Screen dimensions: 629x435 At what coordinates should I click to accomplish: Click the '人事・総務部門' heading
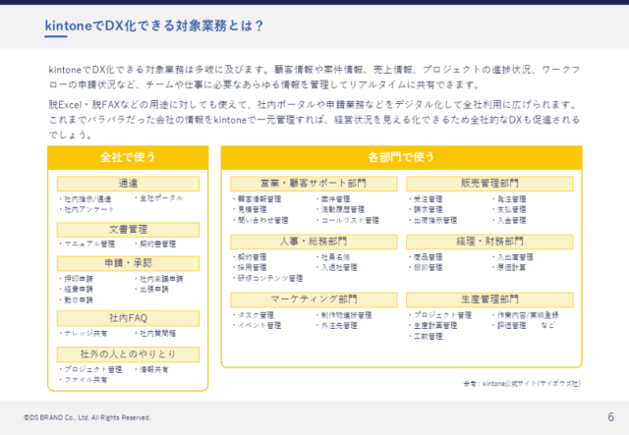pyautogui.click(x=314, y=242)
